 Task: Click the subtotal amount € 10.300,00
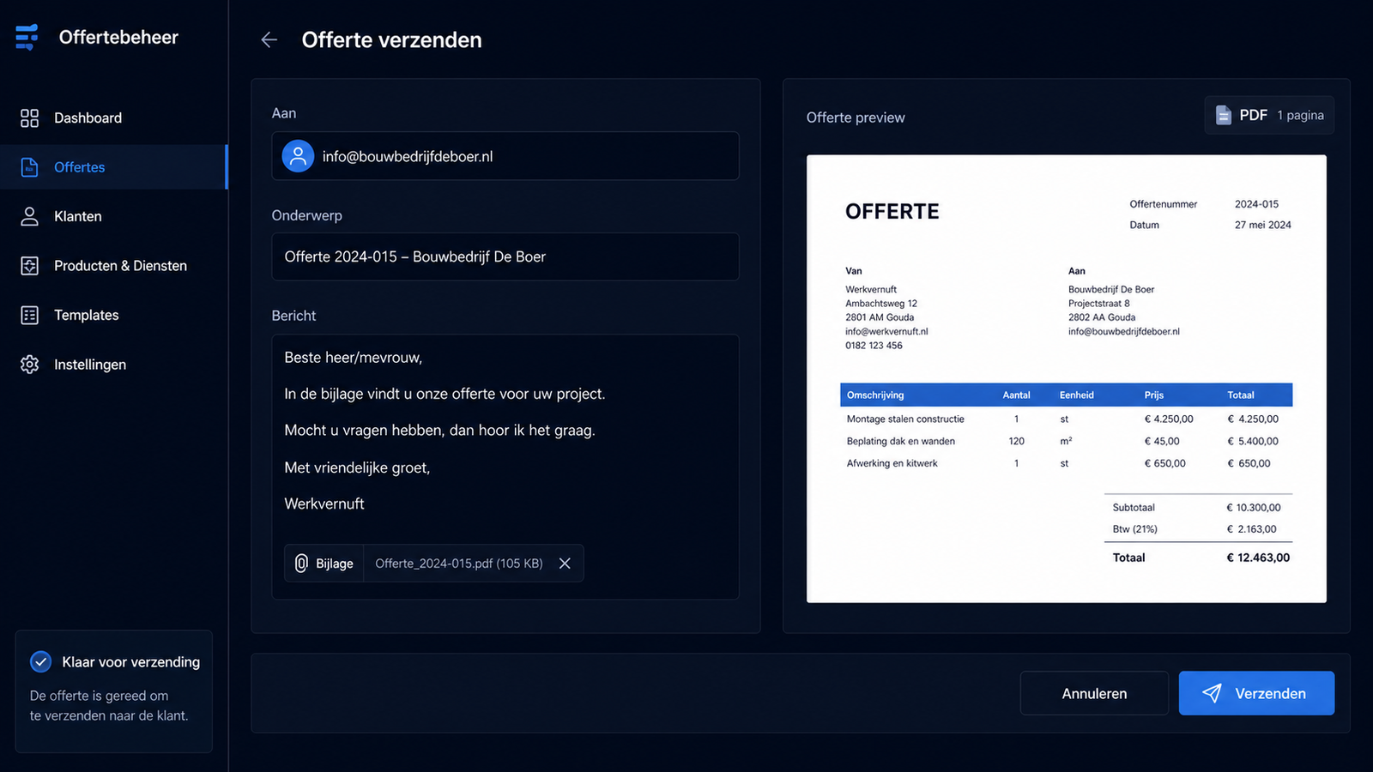coord(1254,508)
